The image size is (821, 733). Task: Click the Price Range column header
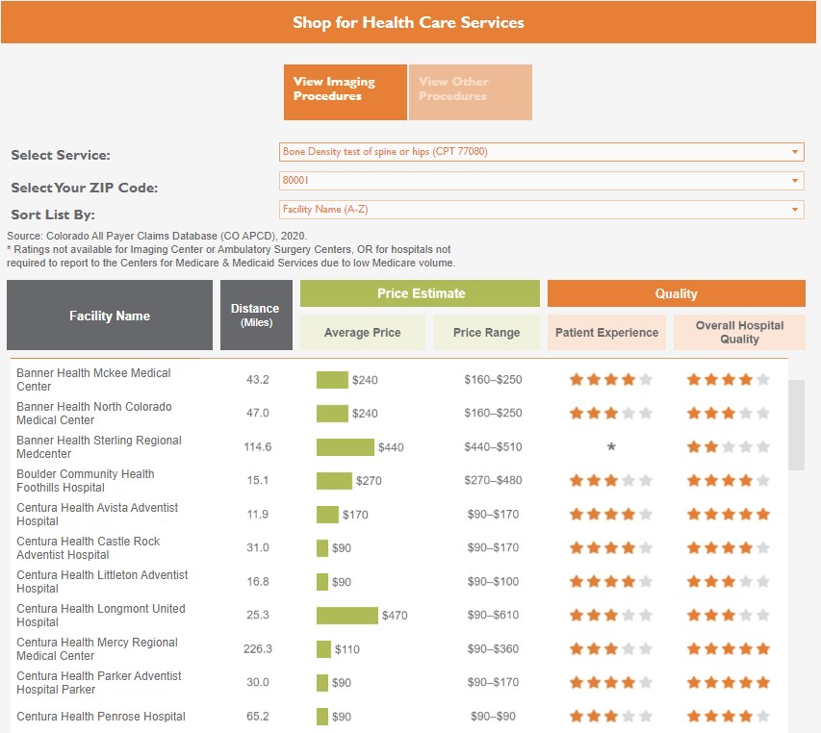coord(486,332)
